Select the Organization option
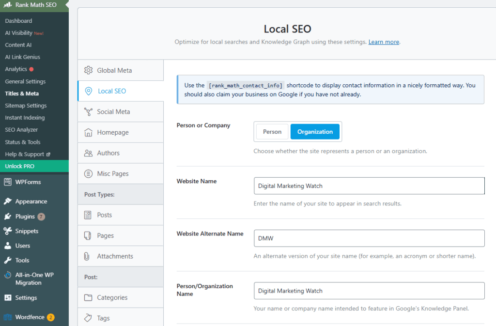The image size is (496, 326). tap(315, 132)
